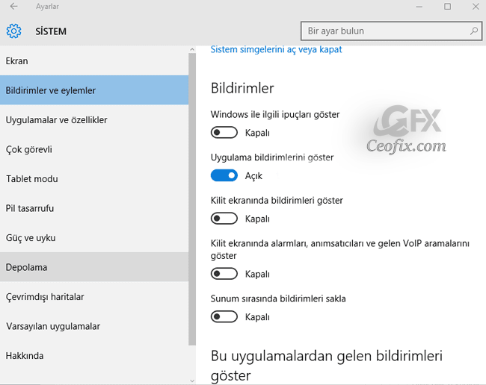The image size is (486, 385).
Task: Click the 'Bildirimler' section heading
Action: [242, 88]
